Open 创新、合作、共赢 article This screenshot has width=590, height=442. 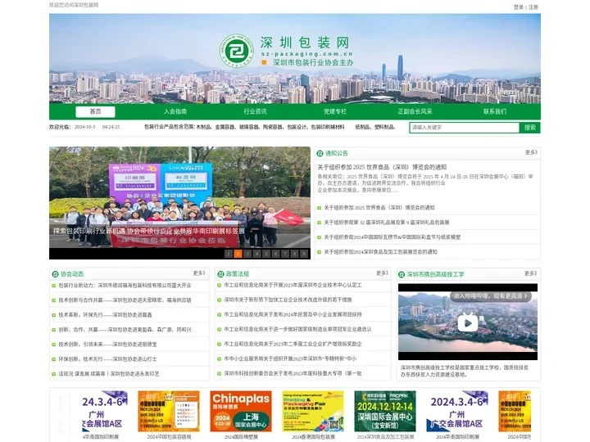(125, 330)
